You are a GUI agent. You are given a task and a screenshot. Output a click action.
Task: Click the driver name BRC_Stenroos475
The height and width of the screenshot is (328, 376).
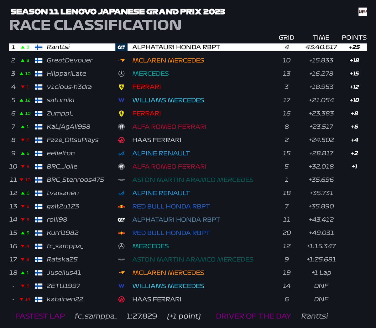[75, 180]
